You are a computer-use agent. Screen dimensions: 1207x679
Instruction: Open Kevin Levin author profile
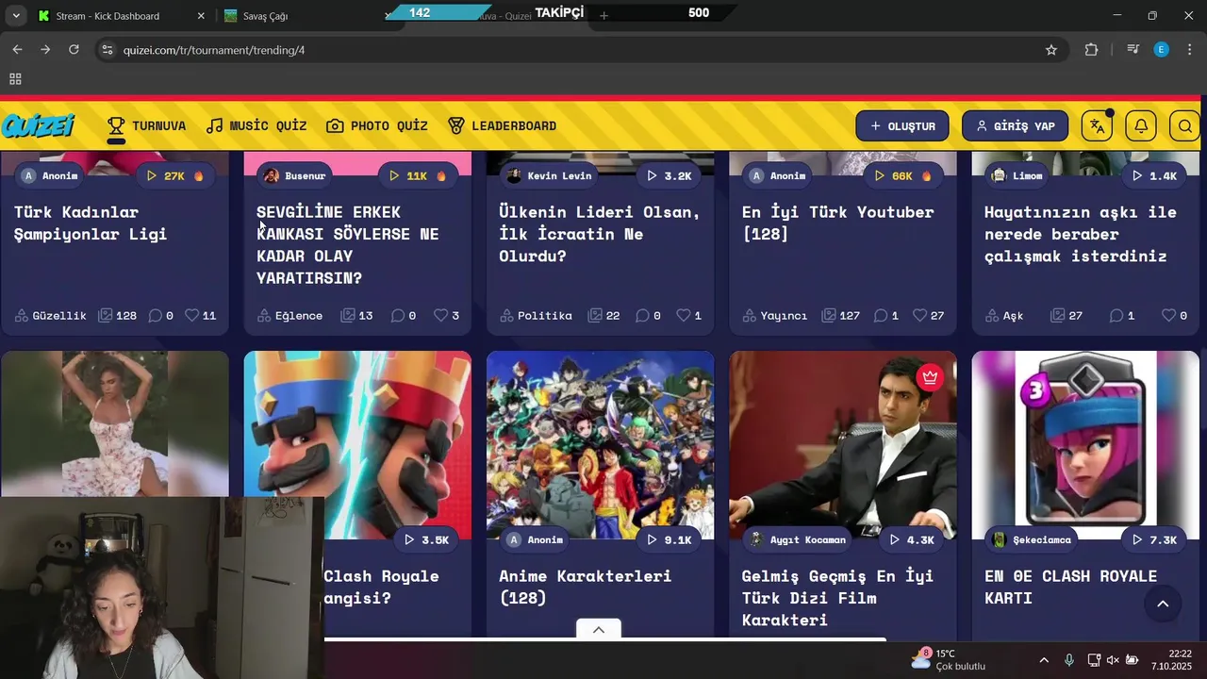pos(550,175)
